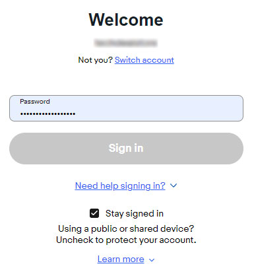Screen dimensions: 254x272
Task: Click the Welcome heading
Action: coord(126,20)
